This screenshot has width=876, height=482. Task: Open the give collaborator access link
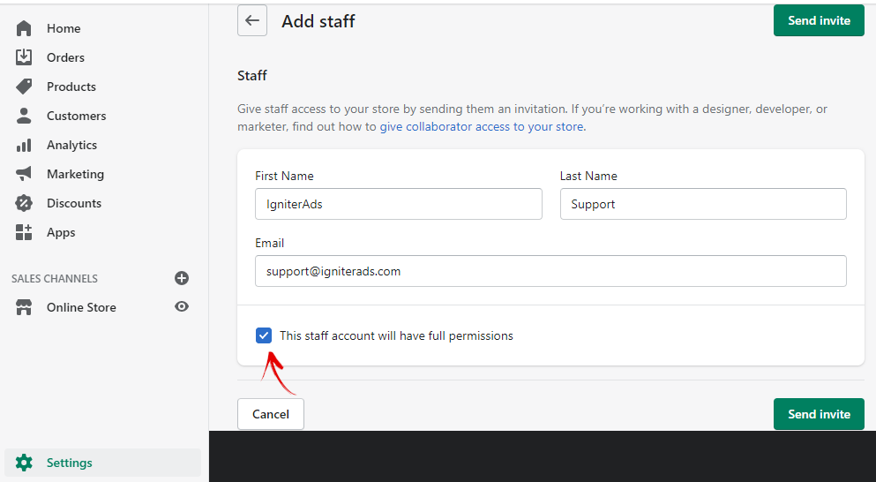tap(482, 127)
